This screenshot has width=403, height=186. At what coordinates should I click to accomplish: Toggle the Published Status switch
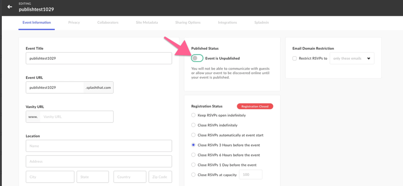pos(197,58)
